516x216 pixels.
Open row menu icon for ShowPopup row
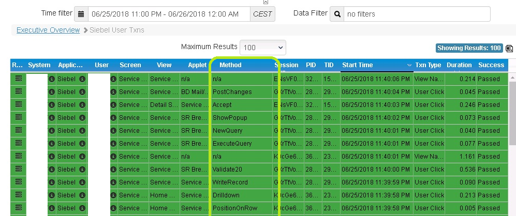(18, 118)
